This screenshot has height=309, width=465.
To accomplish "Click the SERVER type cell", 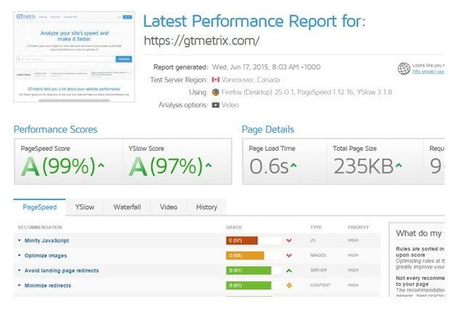I will coord(318,271).
